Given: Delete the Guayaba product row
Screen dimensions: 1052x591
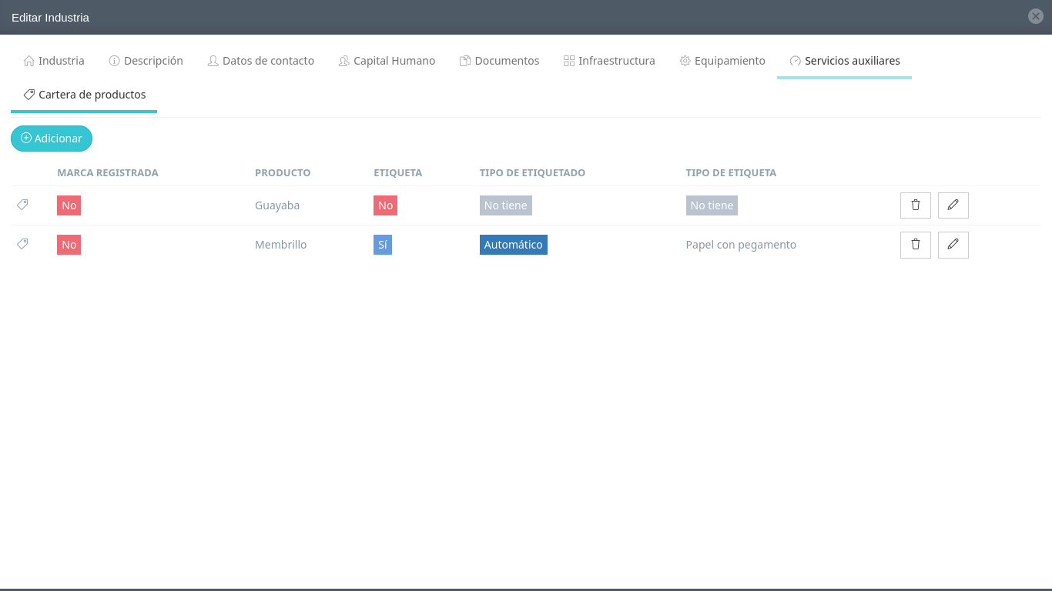Looking at the screenshot, I should tap(915, 205).
